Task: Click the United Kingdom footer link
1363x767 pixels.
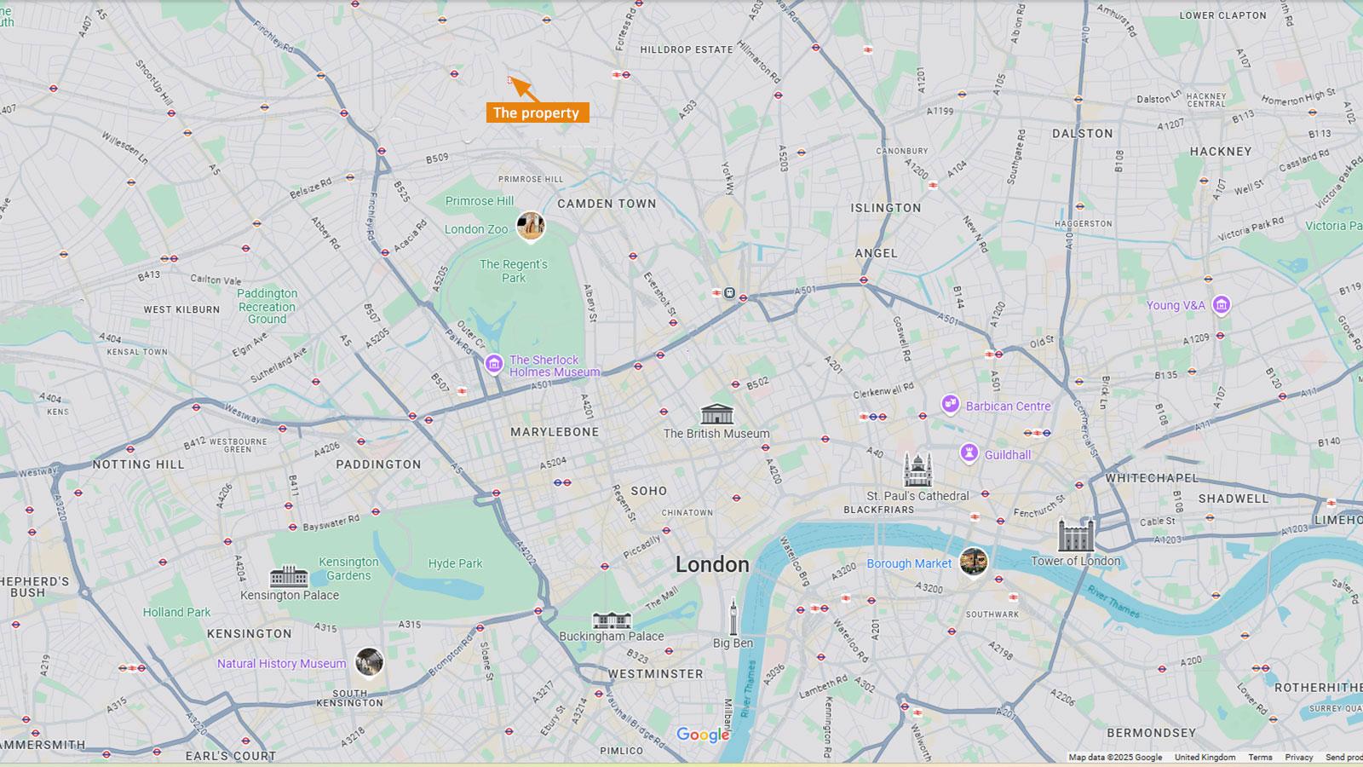Action: tap(1205, 757)
